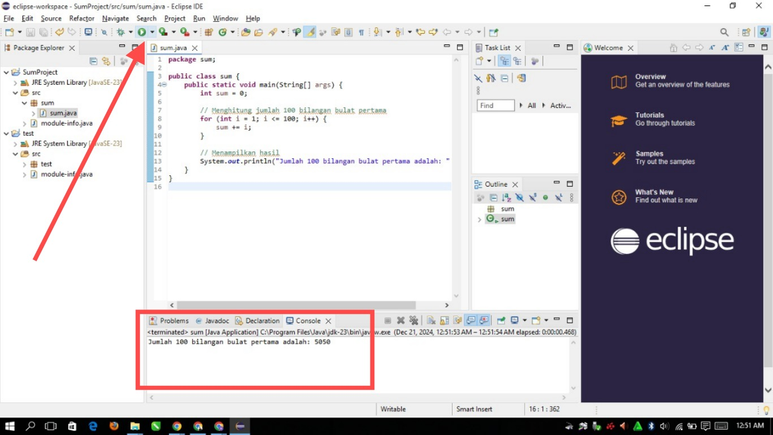The image size is (773, 435).
Task: Toggle Mark Occurrences highlighter icon
Action: point(309,32)
